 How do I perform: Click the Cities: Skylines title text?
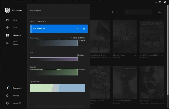[x=119, y=55]
